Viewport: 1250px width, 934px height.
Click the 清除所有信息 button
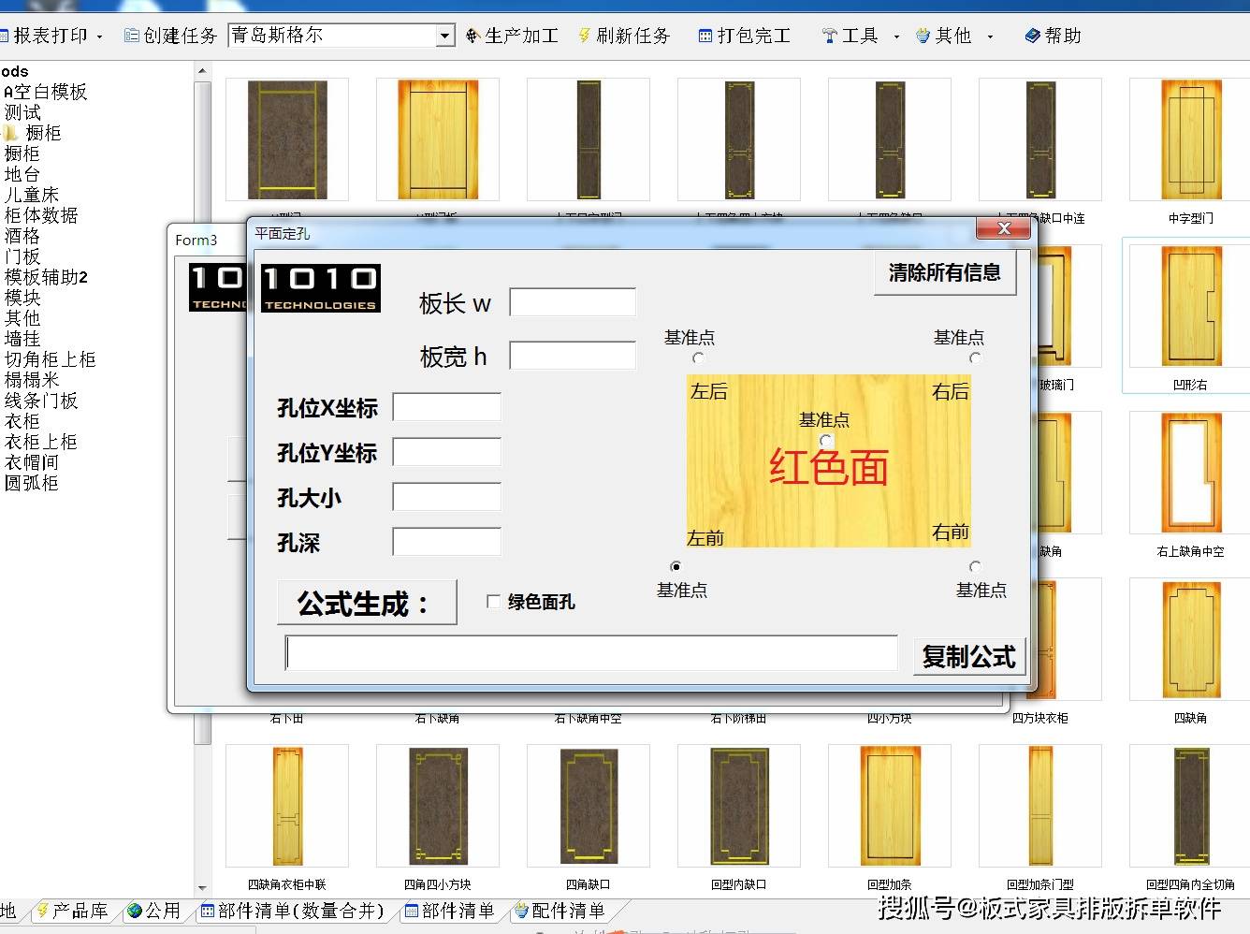[x=945, y=273]
